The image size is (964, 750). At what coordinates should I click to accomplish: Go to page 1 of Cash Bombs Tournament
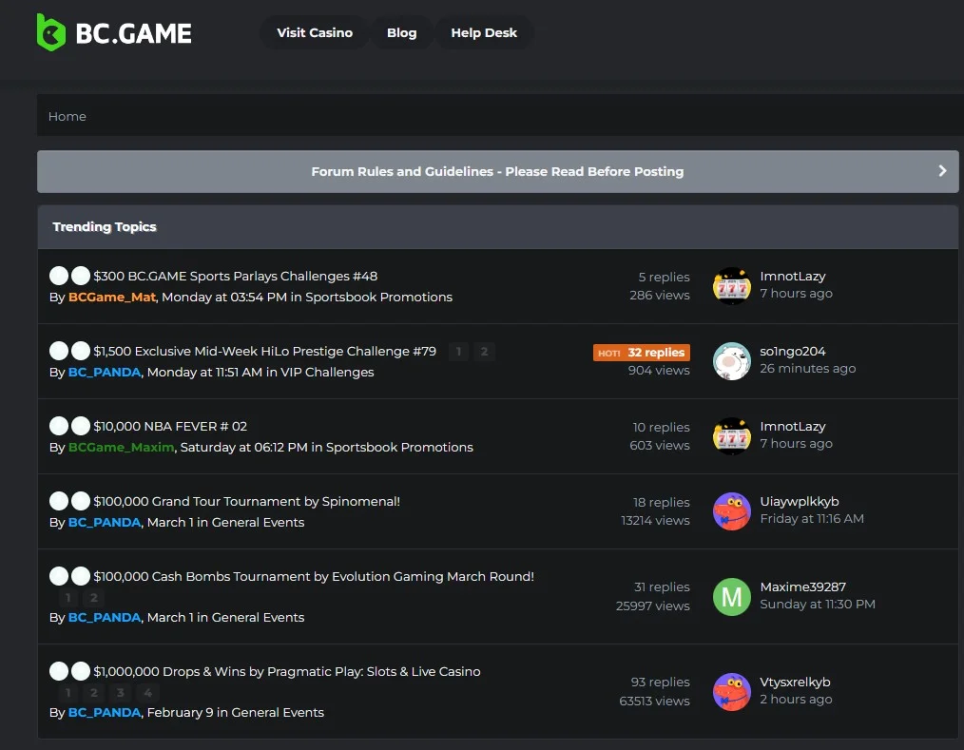point(68,598)
